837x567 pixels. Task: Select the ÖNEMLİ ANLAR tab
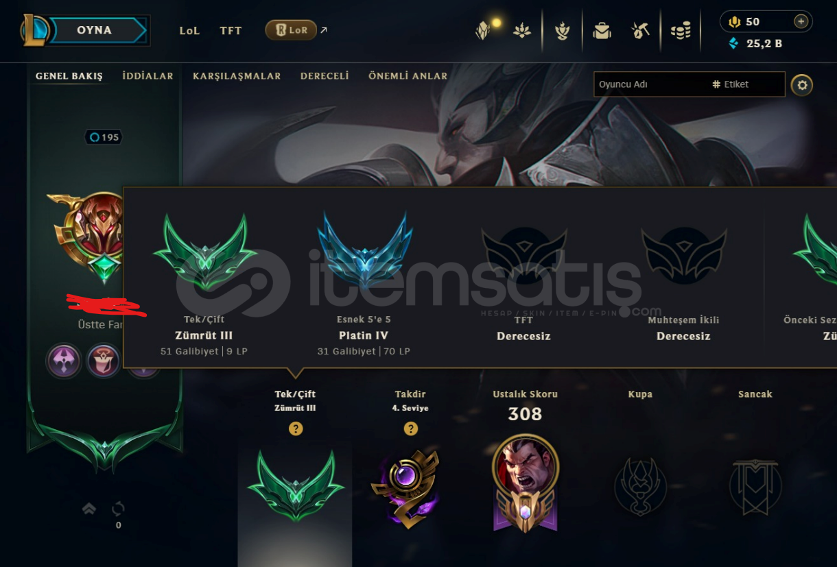408,76
